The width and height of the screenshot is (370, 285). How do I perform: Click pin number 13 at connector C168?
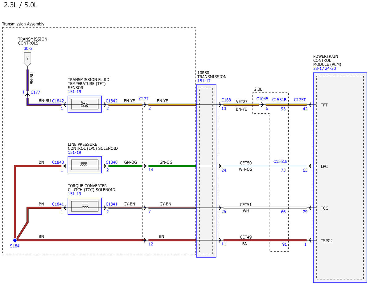[224, 109]
